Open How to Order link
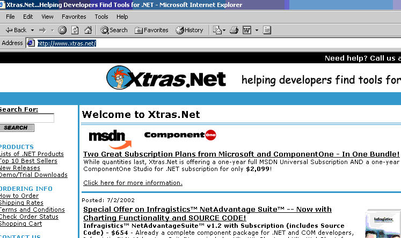The image size is (401, 238). [19, 196]
